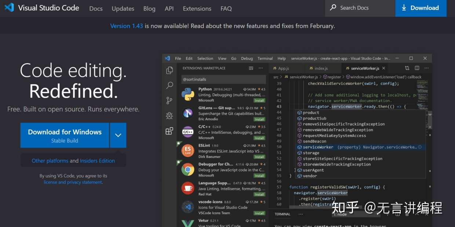Click the GitLens extension icon
455x227 pixels.
pyautogui.click(x=188, y=113)
